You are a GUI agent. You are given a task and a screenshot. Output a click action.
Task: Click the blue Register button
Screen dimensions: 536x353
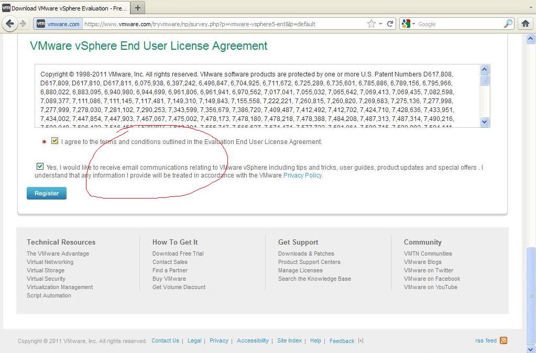pyautogui.click(x=47, y=193)
